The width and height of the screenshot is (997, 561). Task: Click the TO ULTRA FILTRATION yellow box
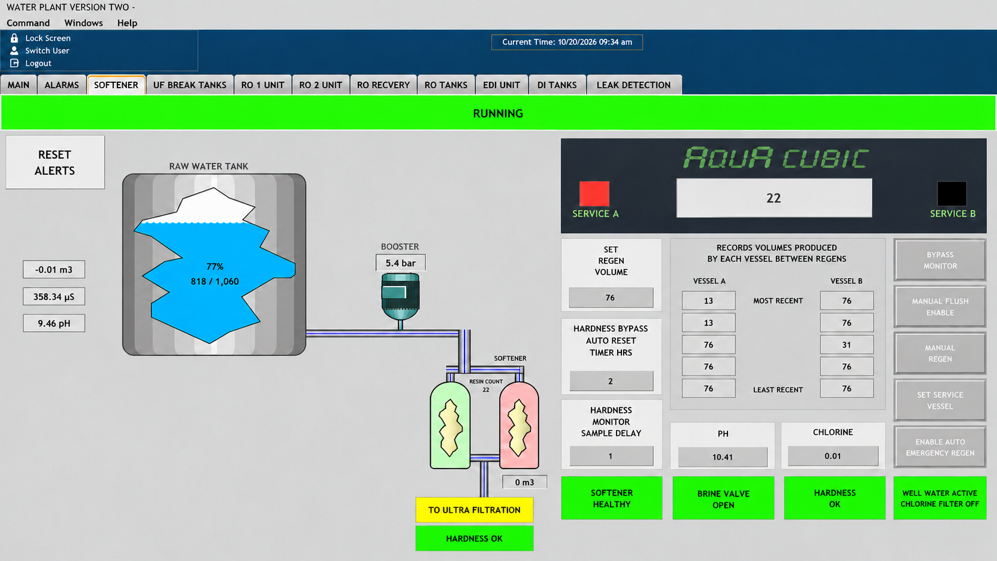[475, 510]
